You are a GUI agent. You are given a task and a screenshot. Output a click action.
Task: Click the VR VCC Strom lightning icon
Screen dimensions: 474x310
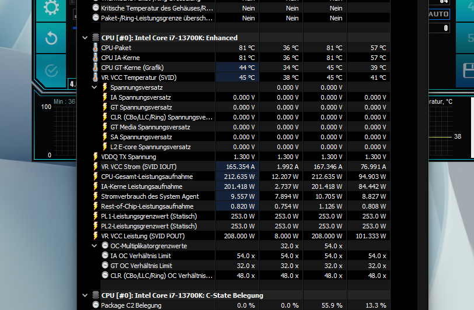tap(96, 167)
